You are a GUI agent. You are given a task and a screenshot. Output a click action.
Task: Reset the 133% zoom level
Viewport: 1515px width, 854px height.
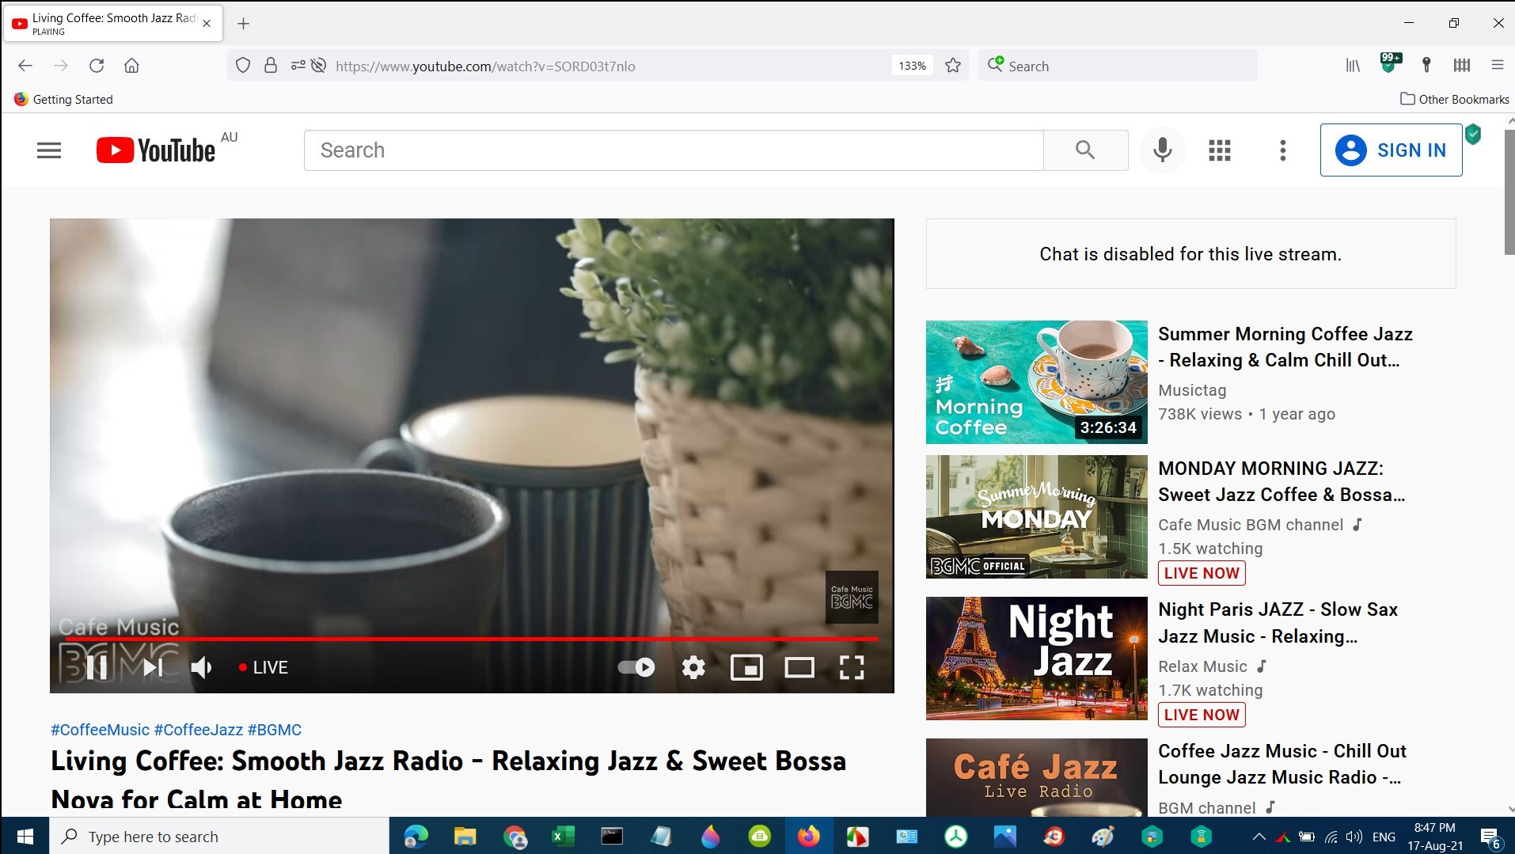pos(912,66)
